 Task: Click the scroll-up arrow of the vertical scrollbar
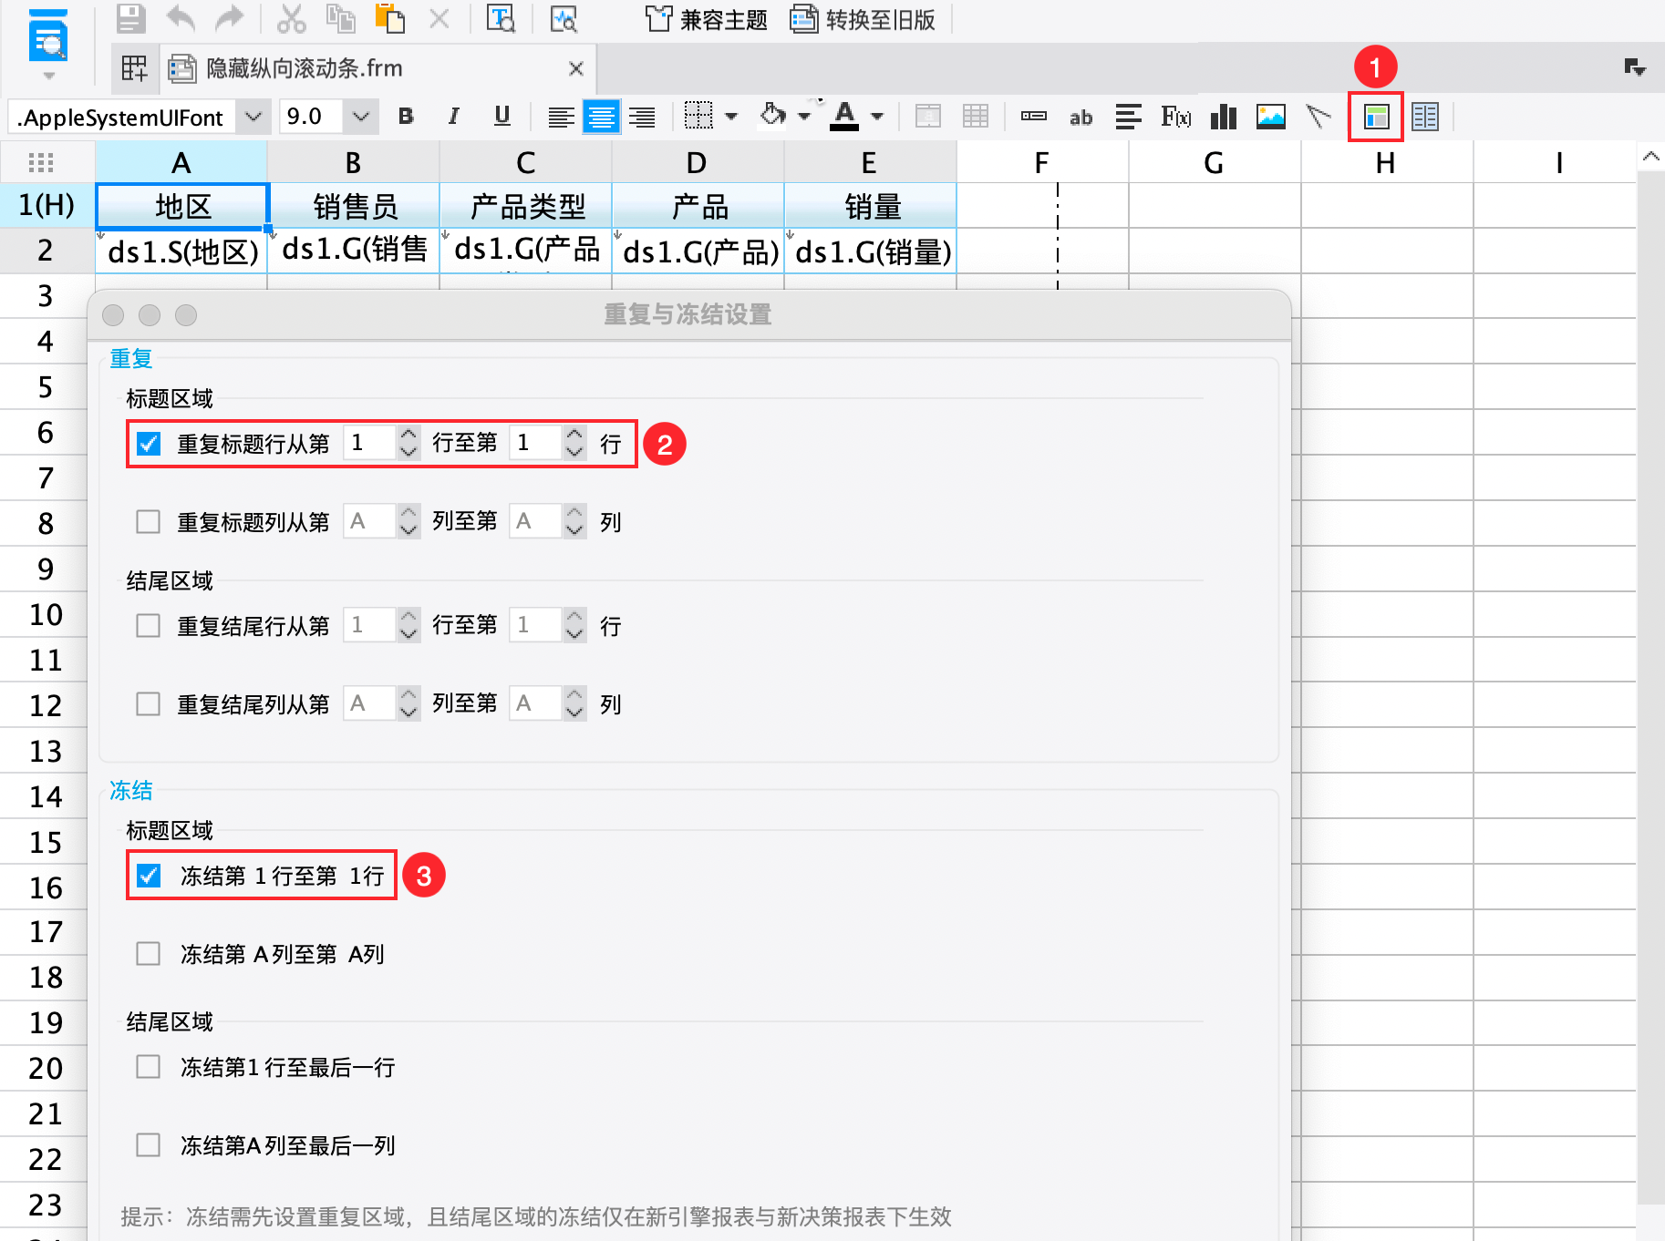coord(1650,157)
